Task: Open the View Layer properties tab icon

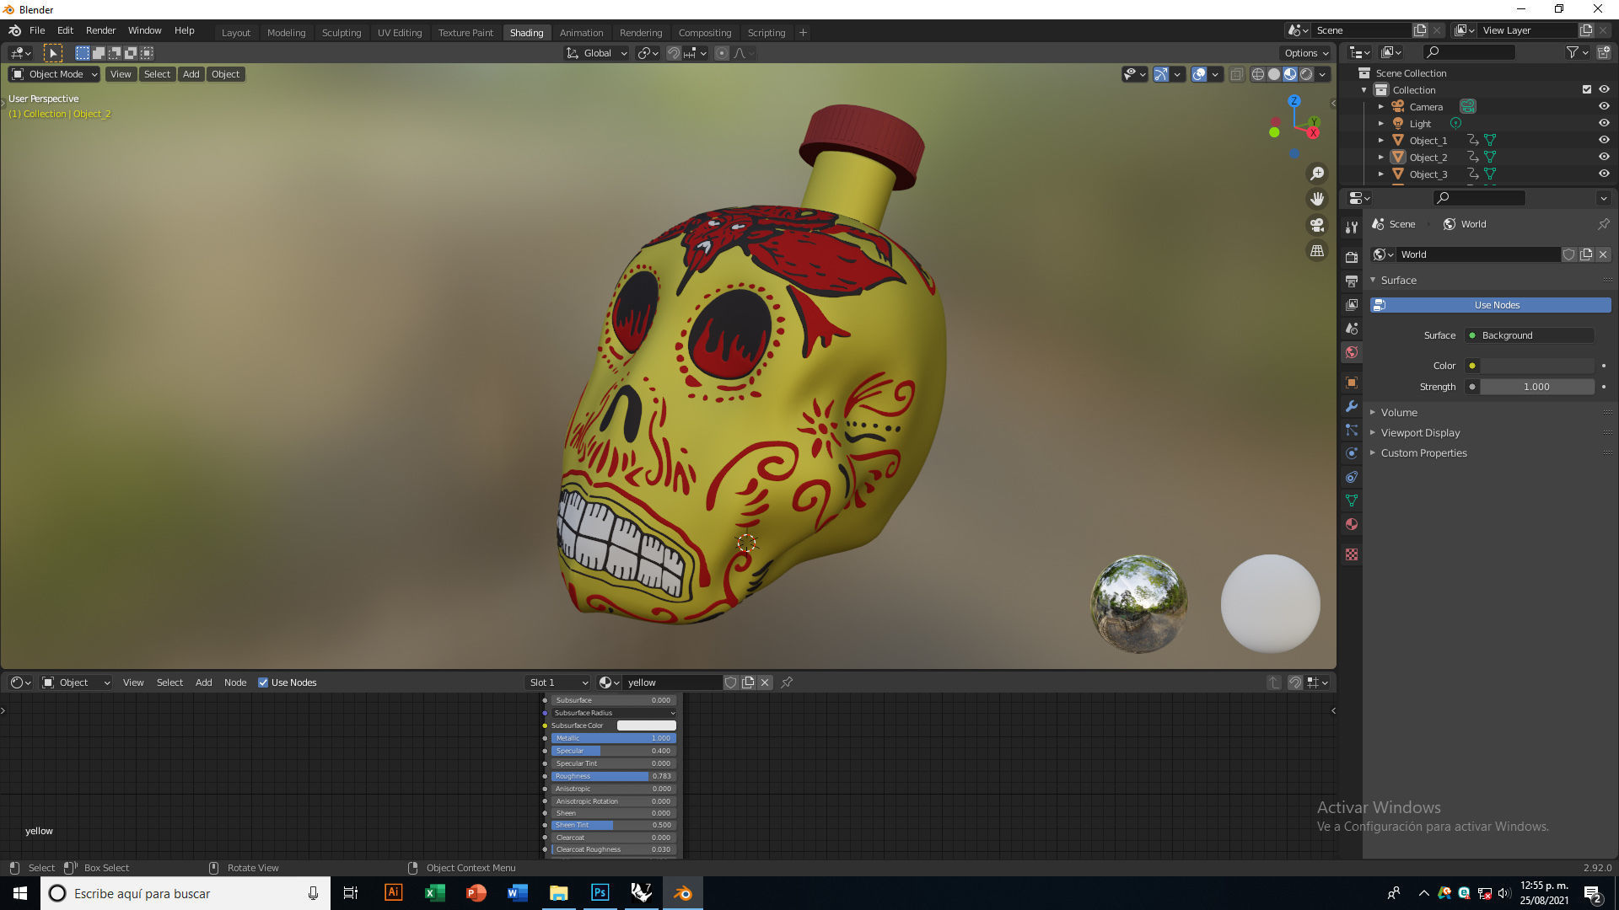Action: point(1352,304)
